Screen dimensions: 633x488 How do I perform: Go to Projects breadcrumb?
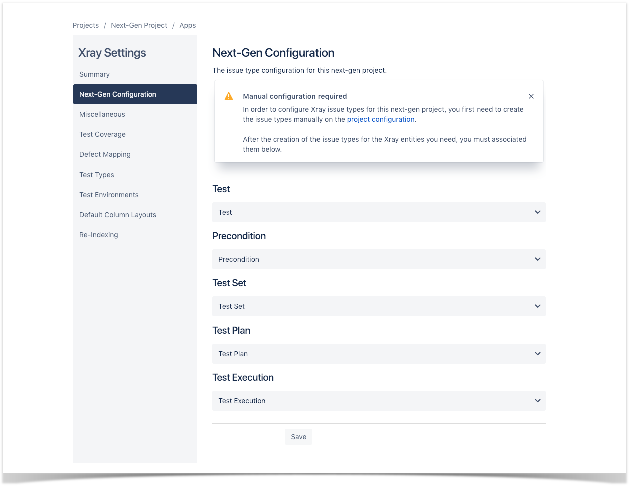coord(86,25)
